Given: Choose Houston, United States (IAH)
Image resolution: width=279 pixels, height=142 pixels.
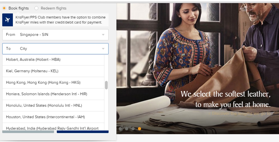Looking at the screenshot, I should (53, 117).
